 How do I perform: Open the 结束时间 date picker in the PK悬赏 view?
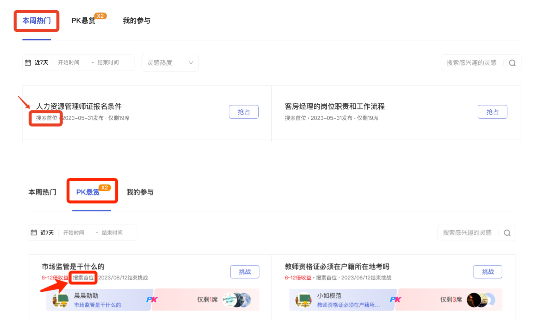pos(112,233)
